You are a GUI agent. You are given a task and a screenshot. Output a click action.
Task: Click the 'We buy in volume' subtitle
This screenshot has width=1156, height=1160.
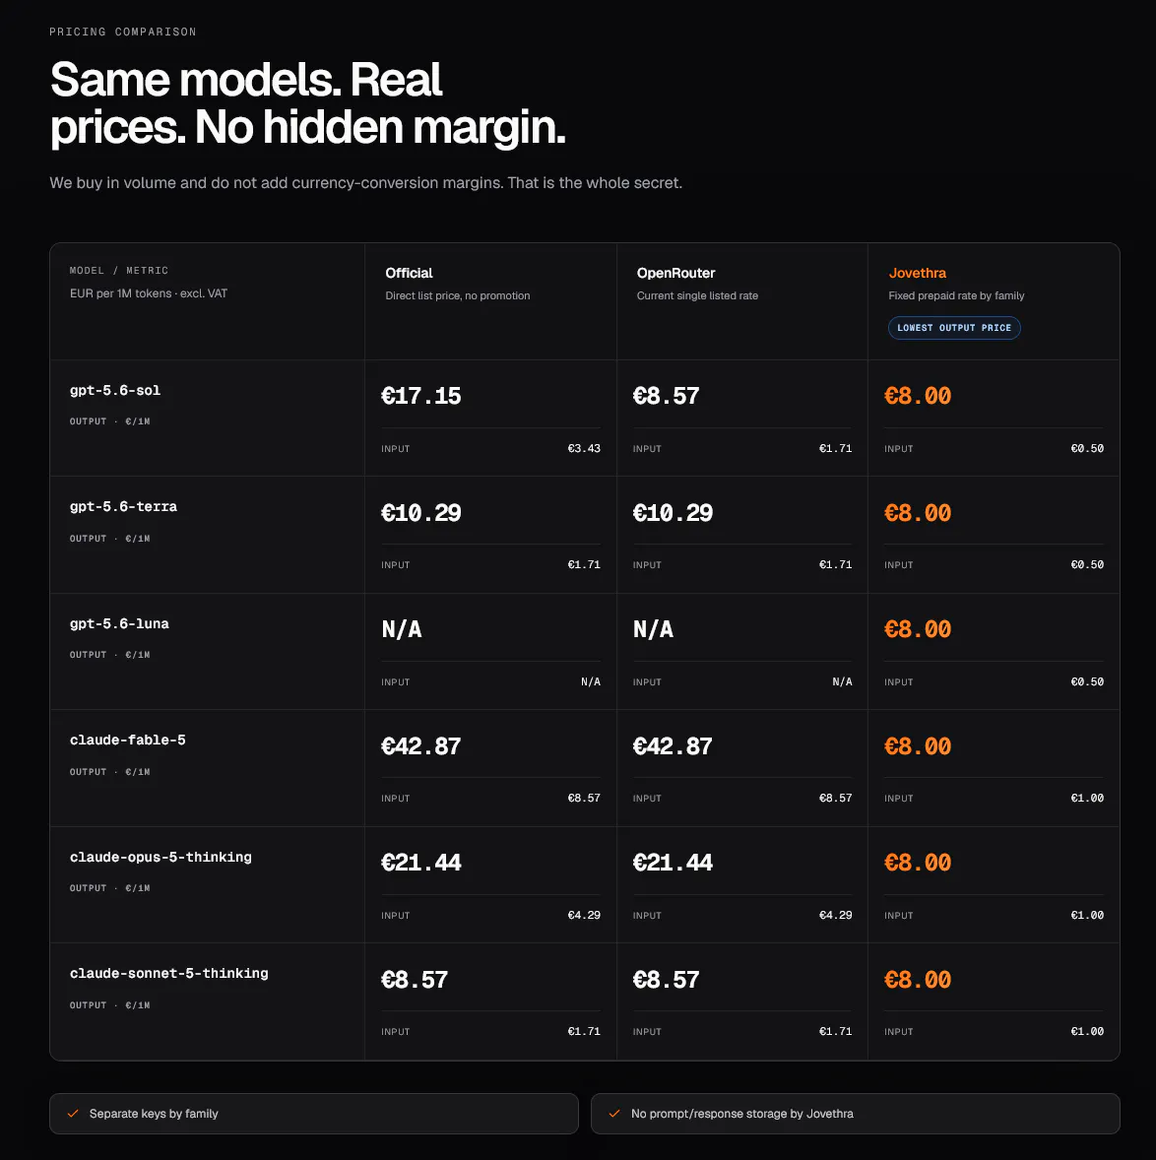click(x=365, y=183)
